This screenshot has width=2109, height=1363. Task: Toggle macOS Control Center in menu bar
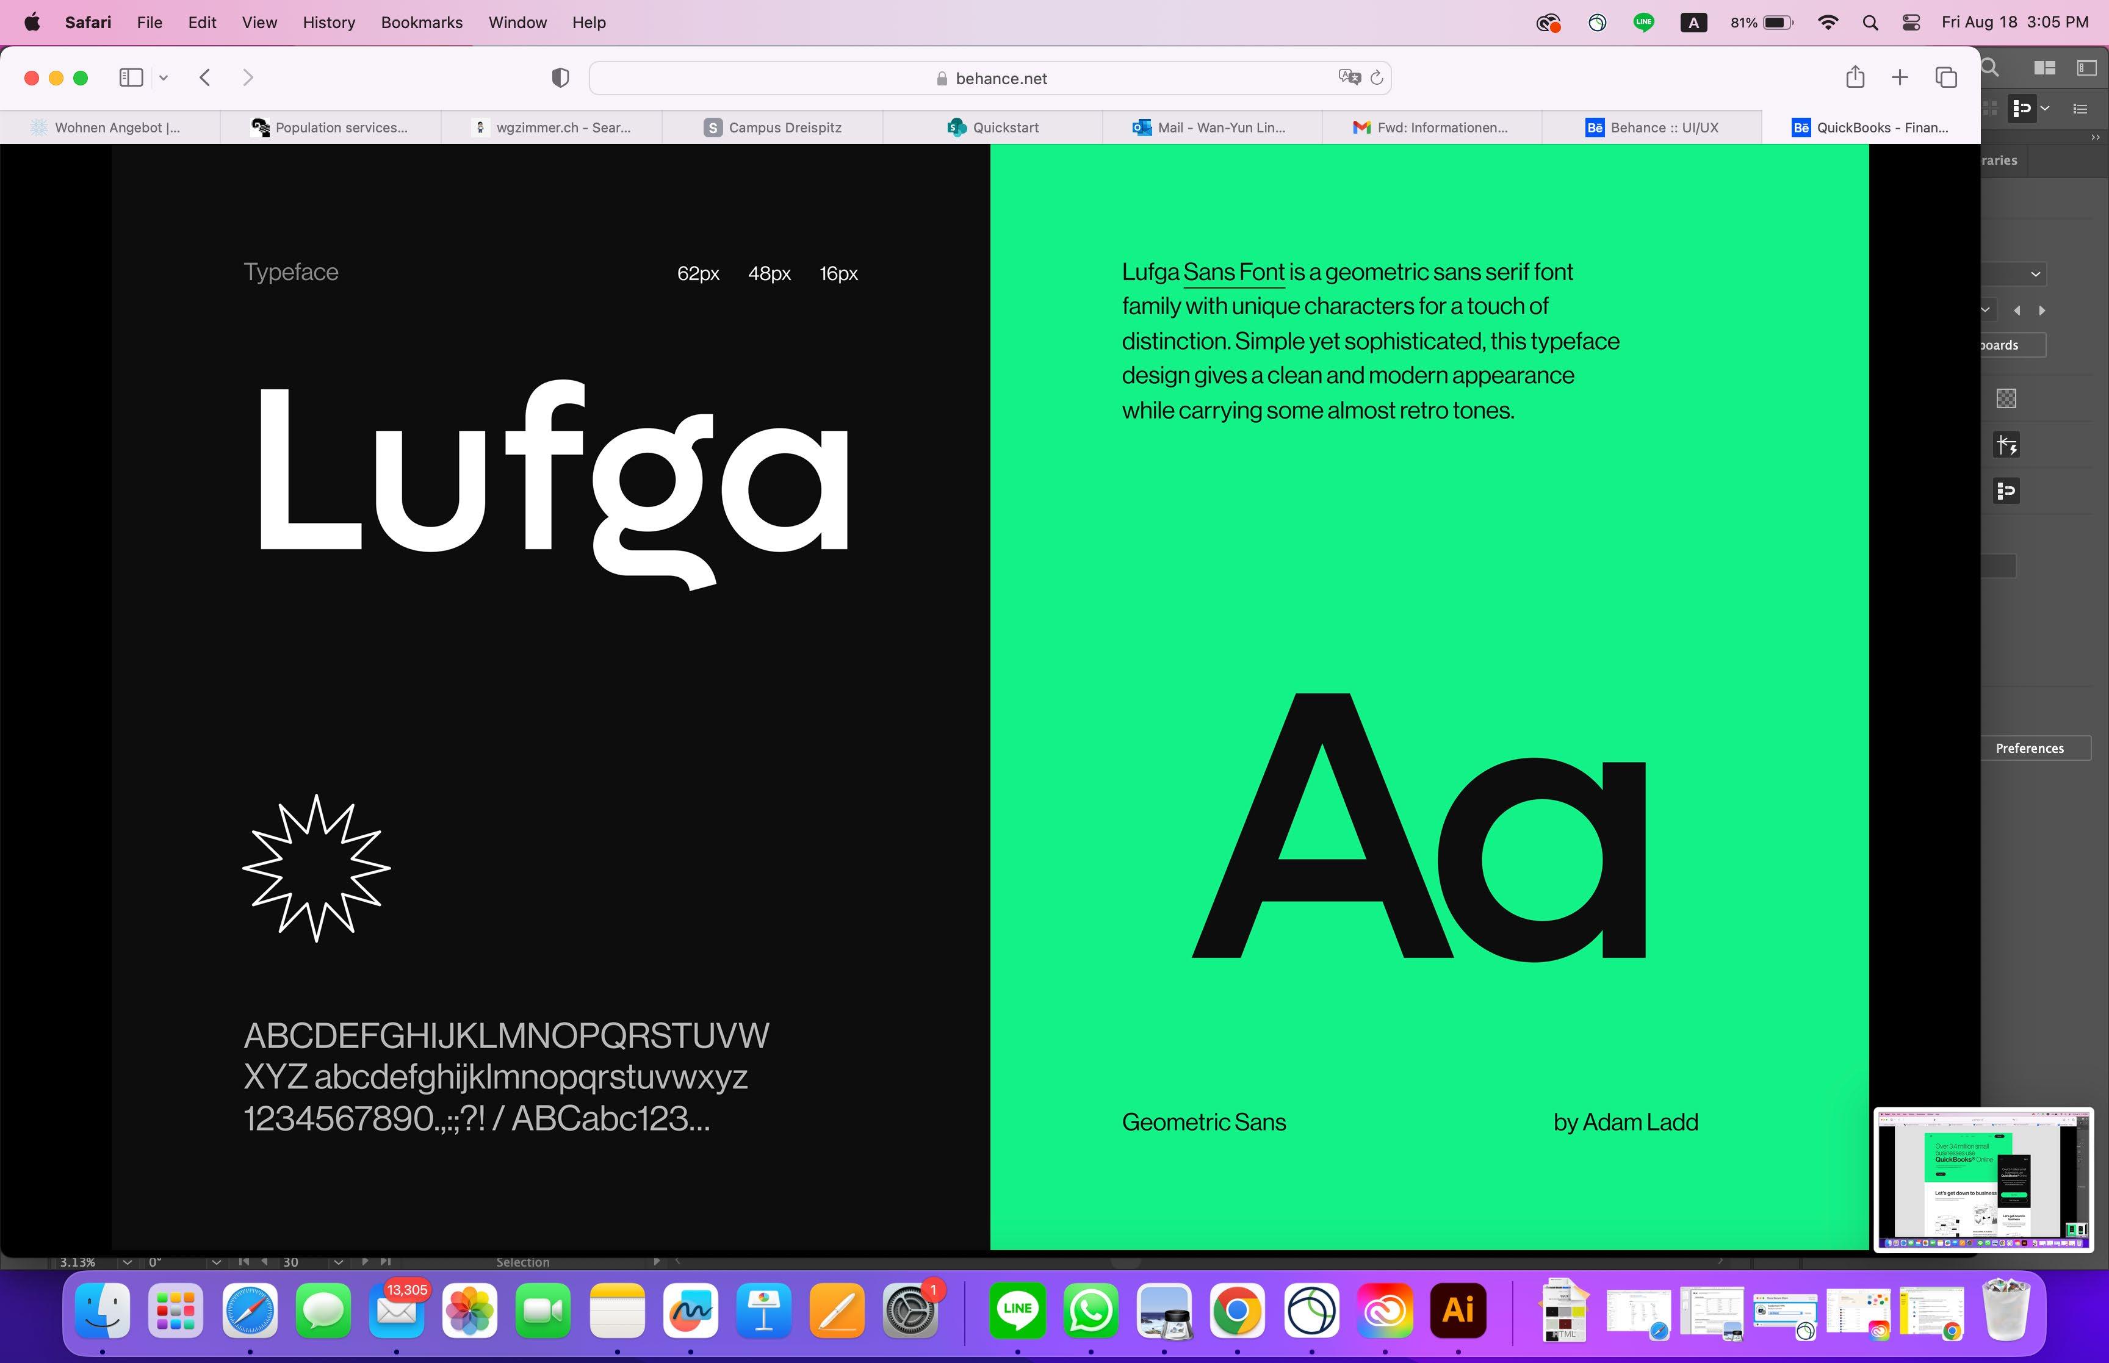[1911, 23]
